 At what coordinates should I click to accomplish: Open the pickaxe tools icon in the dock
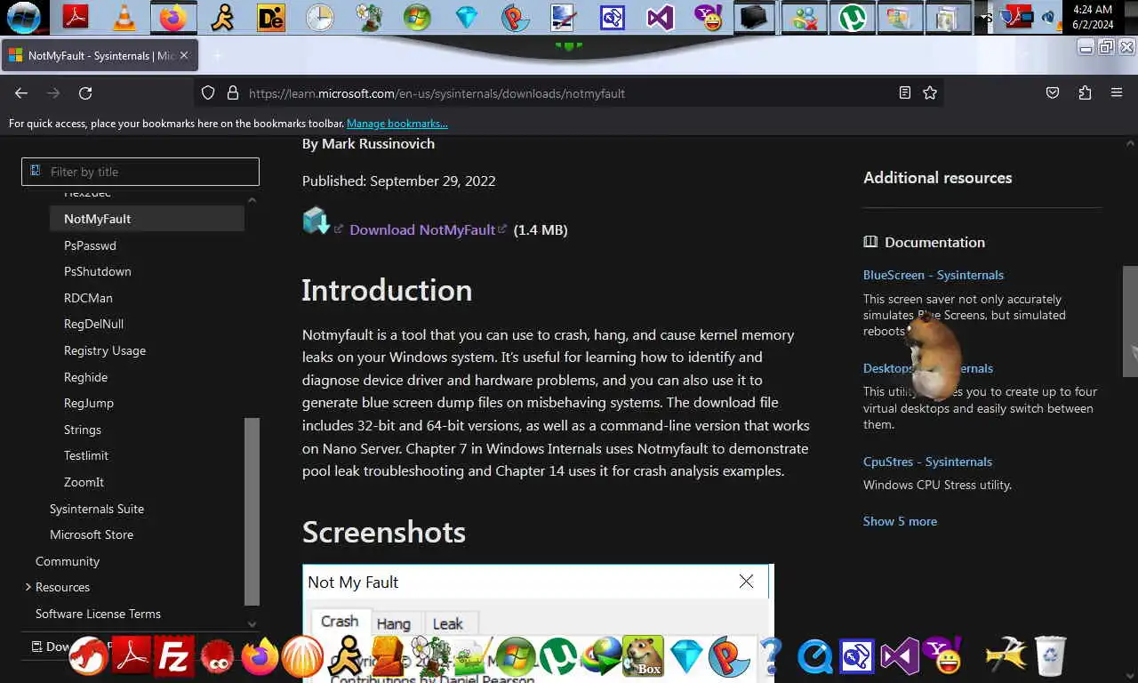click(x=1006, y=656)
